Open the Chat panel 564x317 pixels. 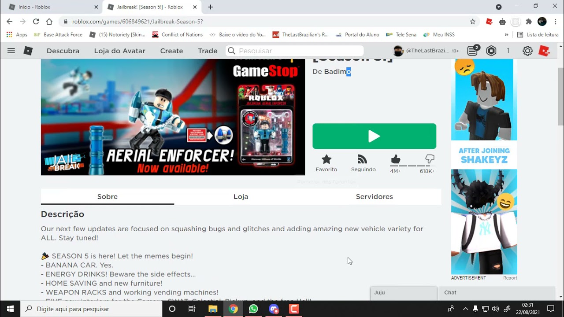497,293
